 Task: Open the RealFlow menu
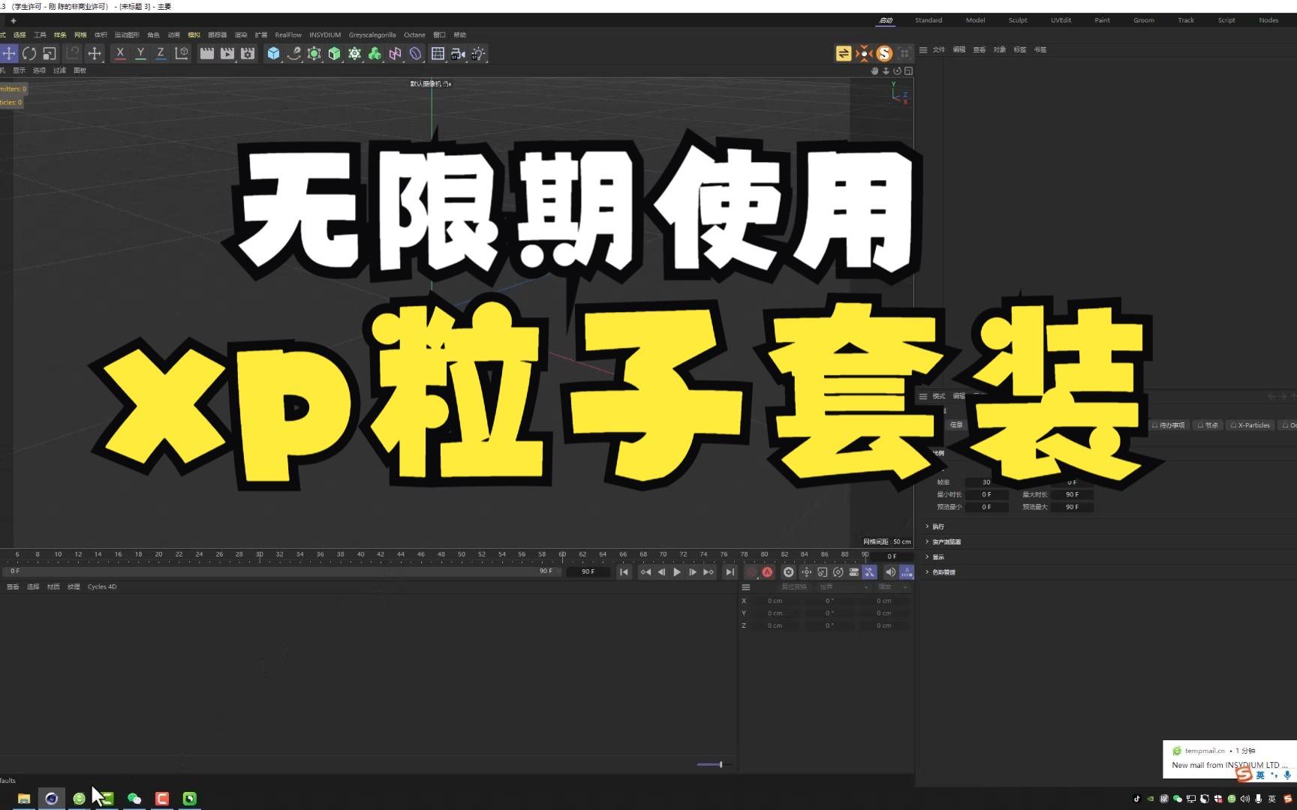coord(288,34)
